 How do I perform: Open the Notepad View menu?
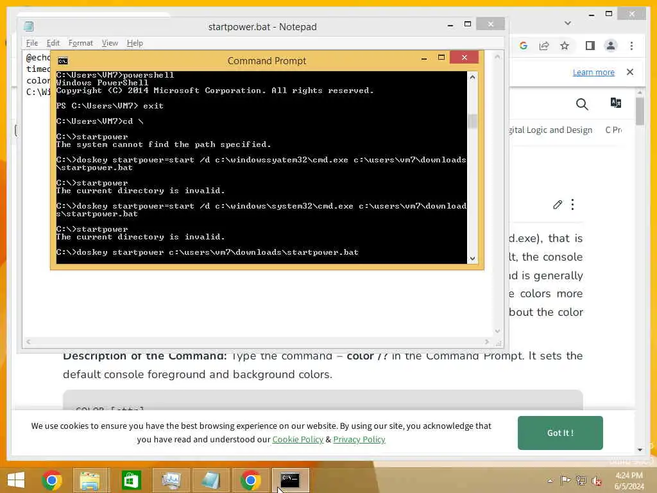click(110, 43)
